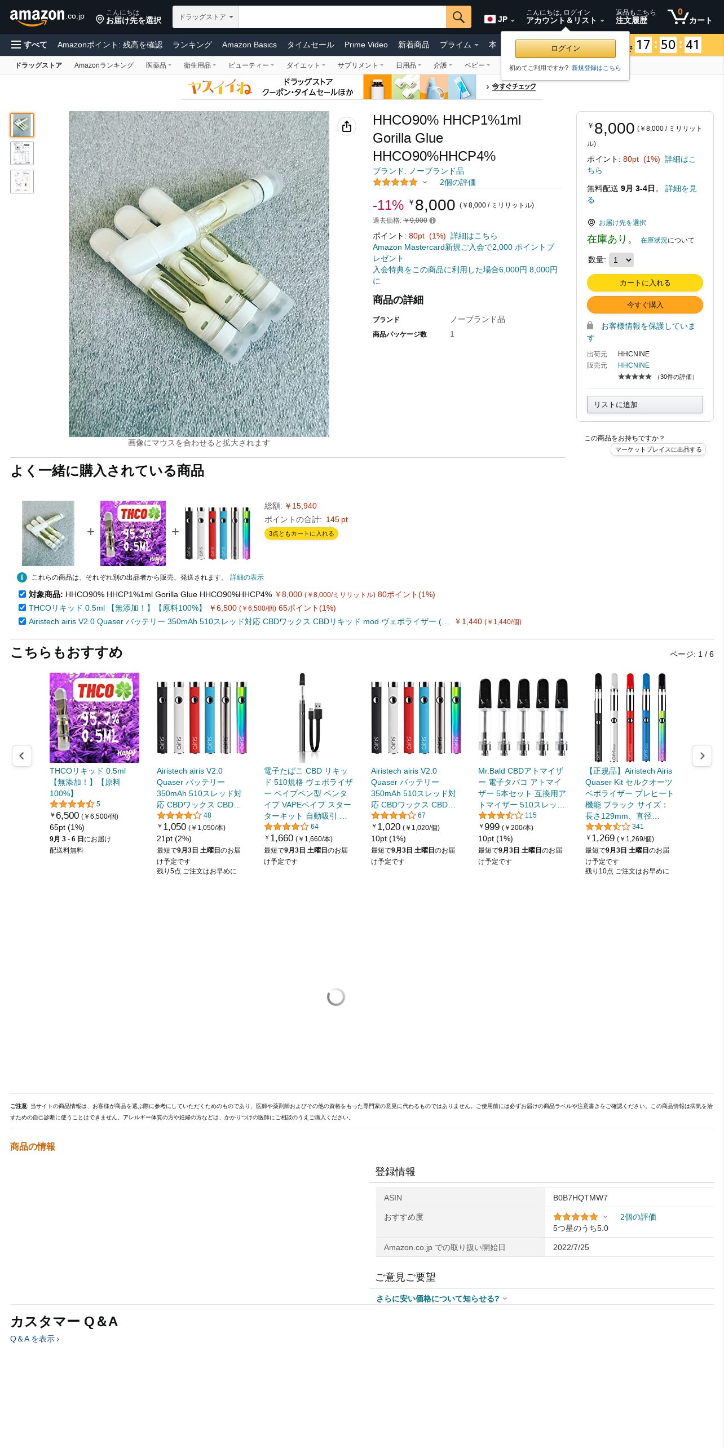The image size is (724, 1448).
Task: Go to next recommendations carousel arrow
Action: tap(702, 756)
